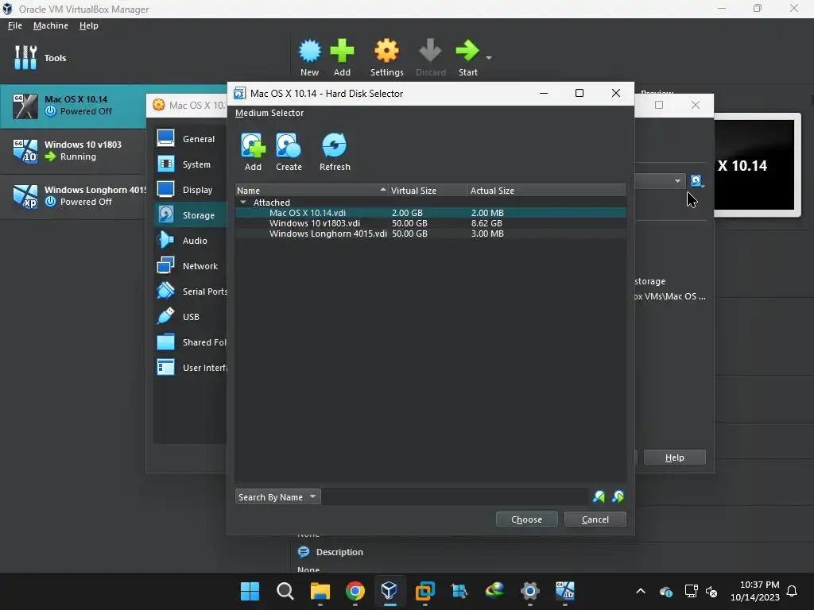Select Serial Ports settings category

pos(191,291)
